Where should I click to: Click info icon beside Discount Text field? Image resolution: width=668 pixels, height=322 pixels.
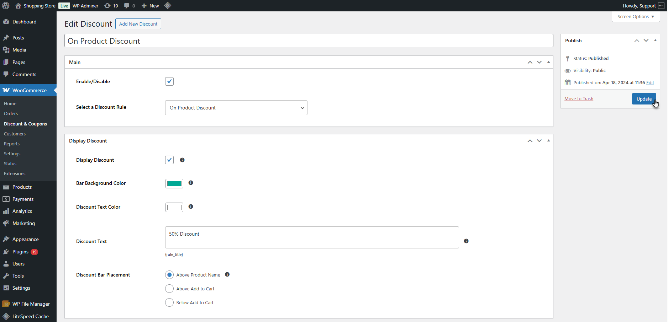[x=466, y=241]
